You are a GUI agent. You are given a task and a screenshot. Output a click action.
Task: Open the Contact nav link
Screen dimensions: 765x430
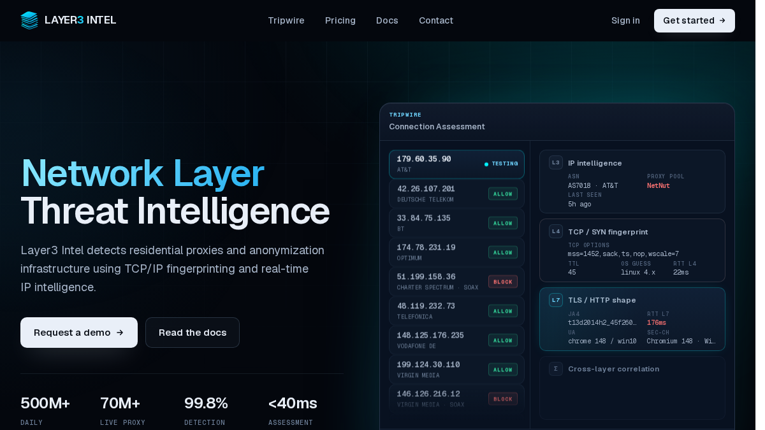[436, 20]
